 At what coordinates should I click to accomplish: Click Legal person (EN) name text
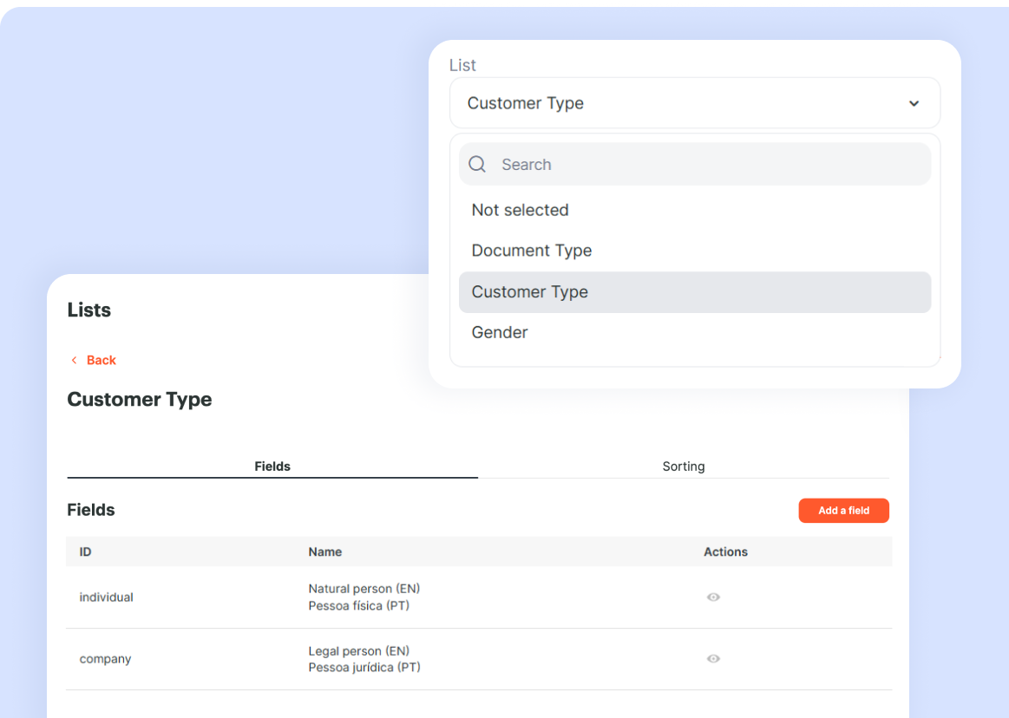click(359, 650)
